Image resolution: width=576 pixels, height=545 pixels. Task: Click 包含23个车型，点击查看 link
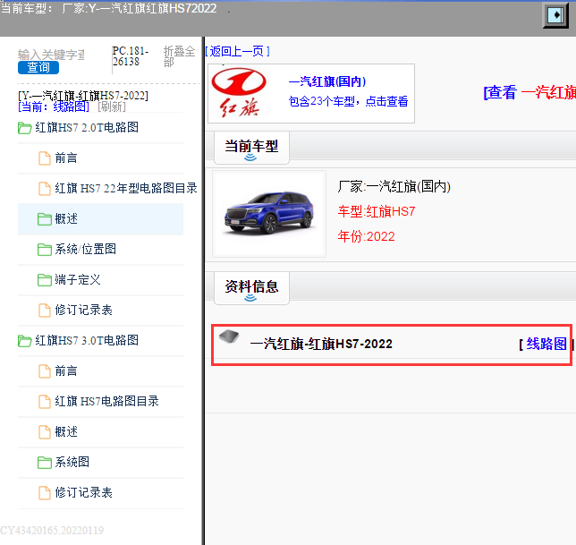click(348, 101)
